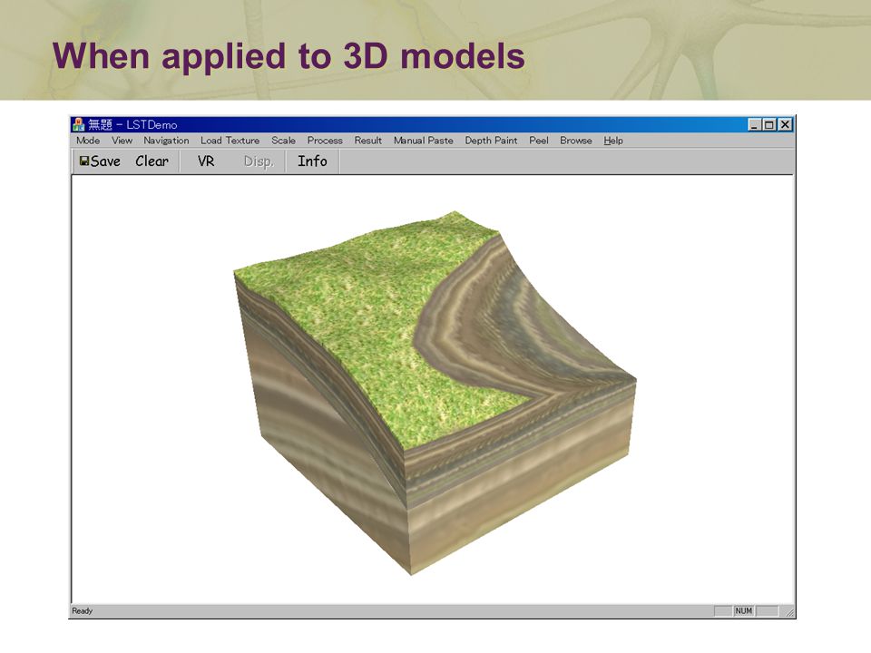The width and height of the screenshot is (871, 653).
Task: Open the Browse menu
Action: pos(575,141)
